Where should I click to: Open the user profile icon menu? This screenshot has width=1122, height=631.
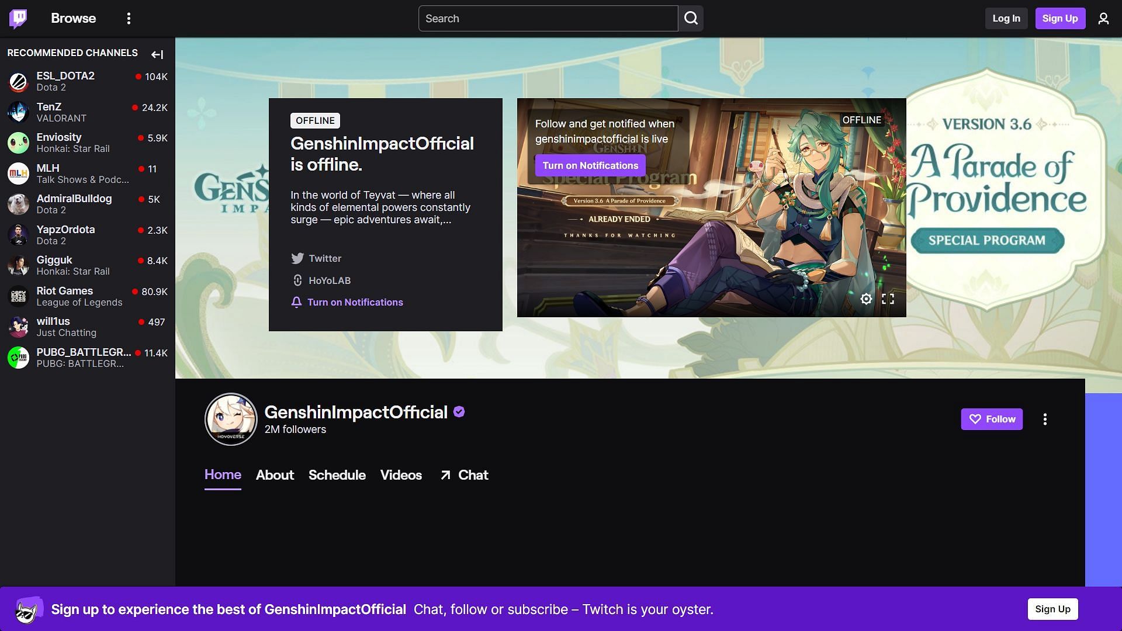point(1103,19)
